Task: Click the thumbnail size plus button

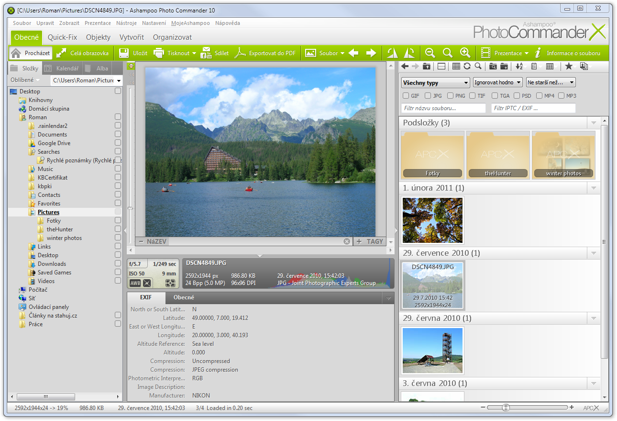Action: [x=572, y=407]
